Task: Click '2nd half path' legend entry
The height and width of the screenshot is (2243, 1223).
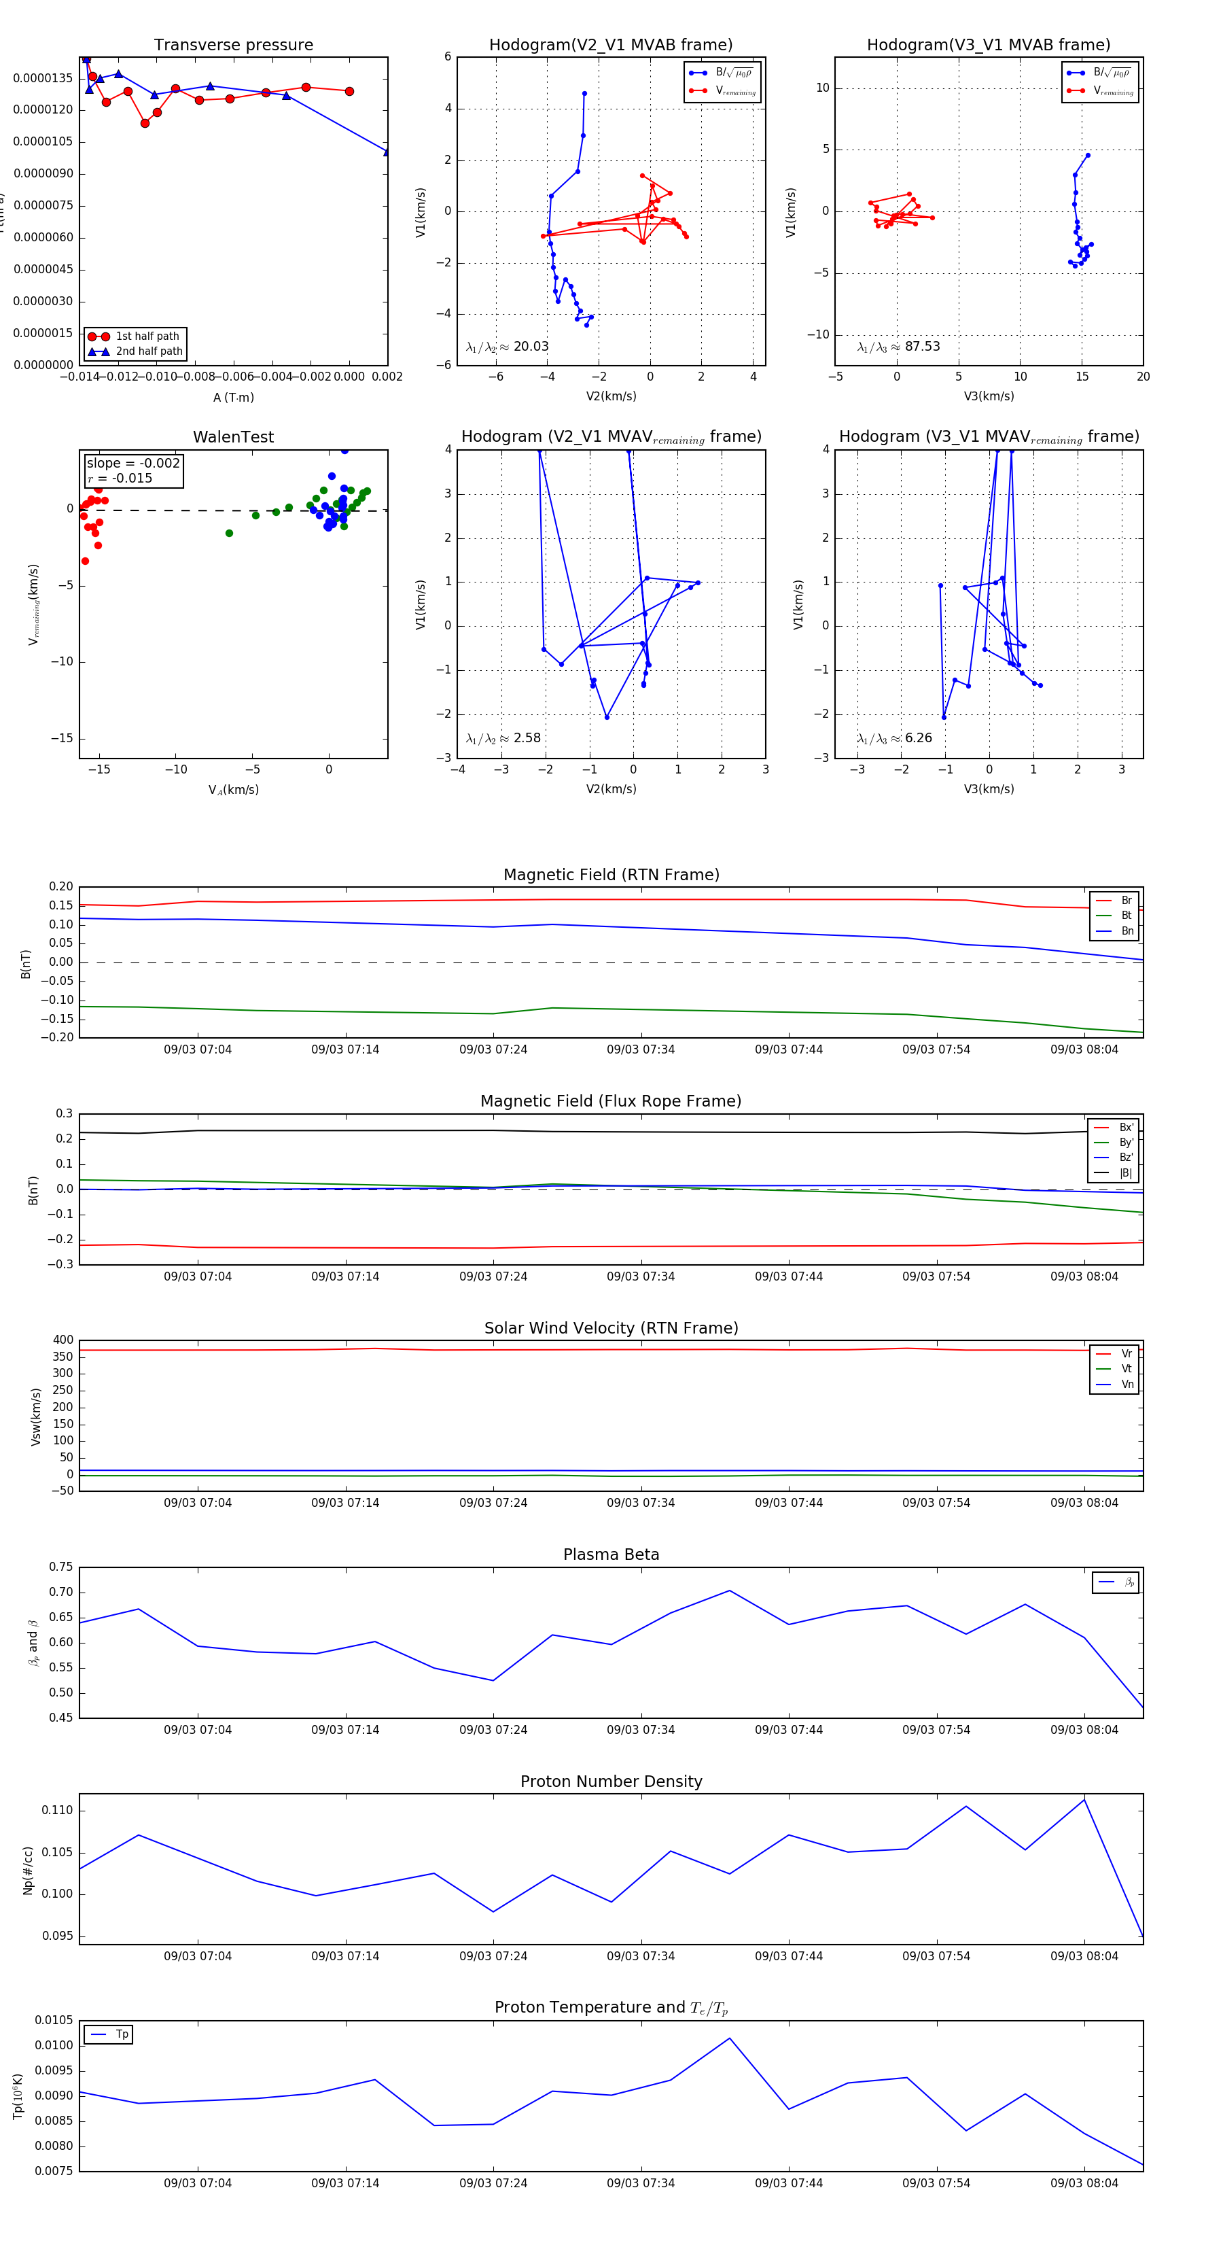Action: click(x=136, y=352)
